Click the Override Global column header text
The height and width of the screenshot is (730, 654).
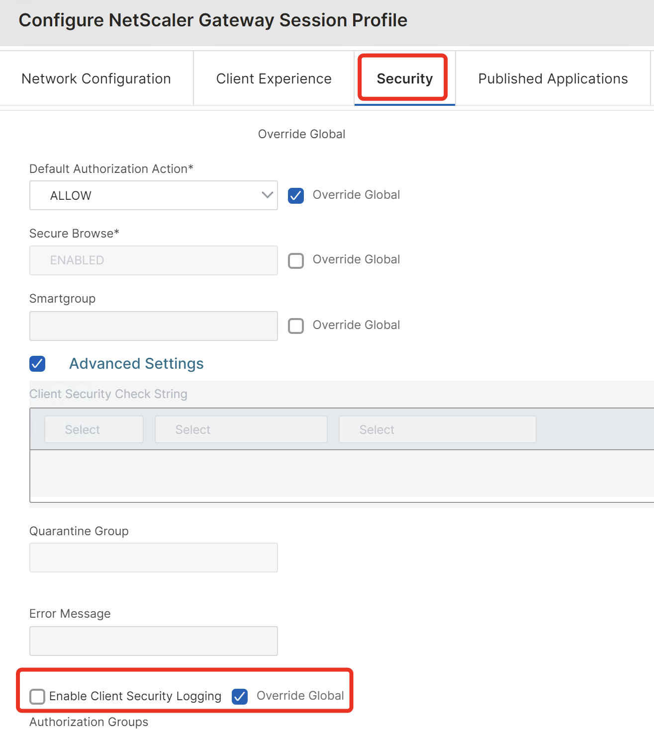tap(301, 134)
